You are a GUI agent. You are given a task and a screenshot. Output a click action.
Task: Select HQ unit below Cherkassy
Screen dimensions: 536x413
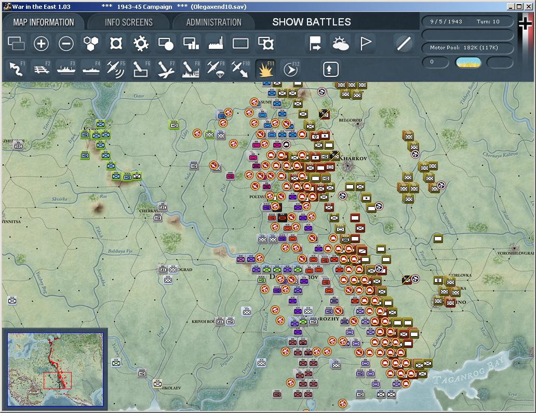coord(157,218)
